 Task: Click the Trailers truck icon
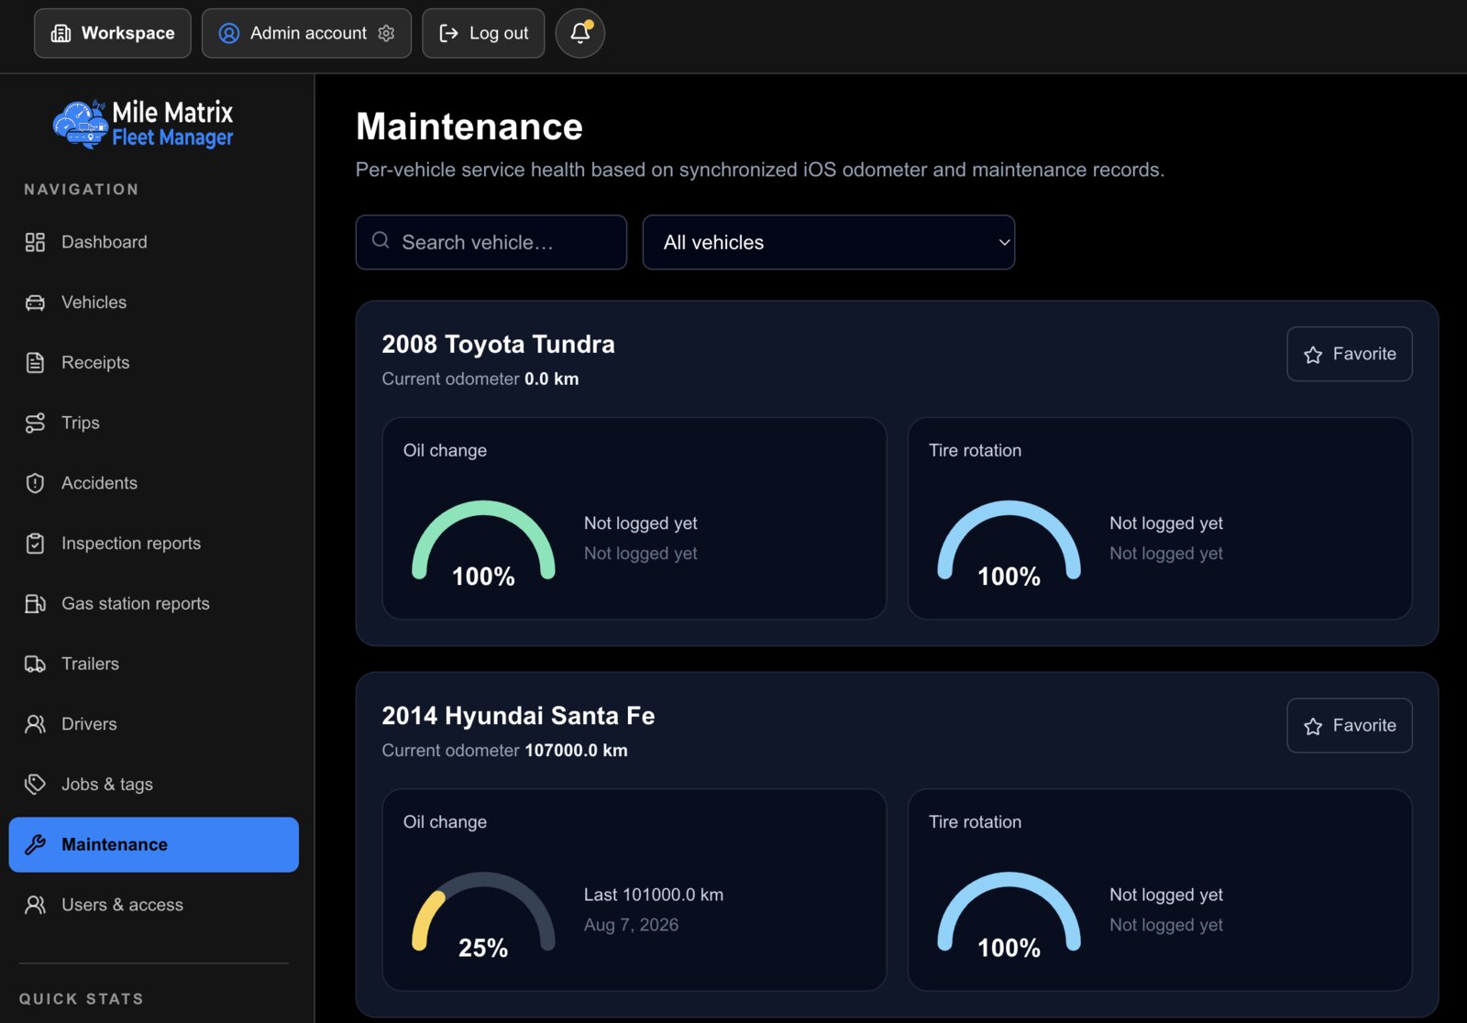[x=35, y=664]
